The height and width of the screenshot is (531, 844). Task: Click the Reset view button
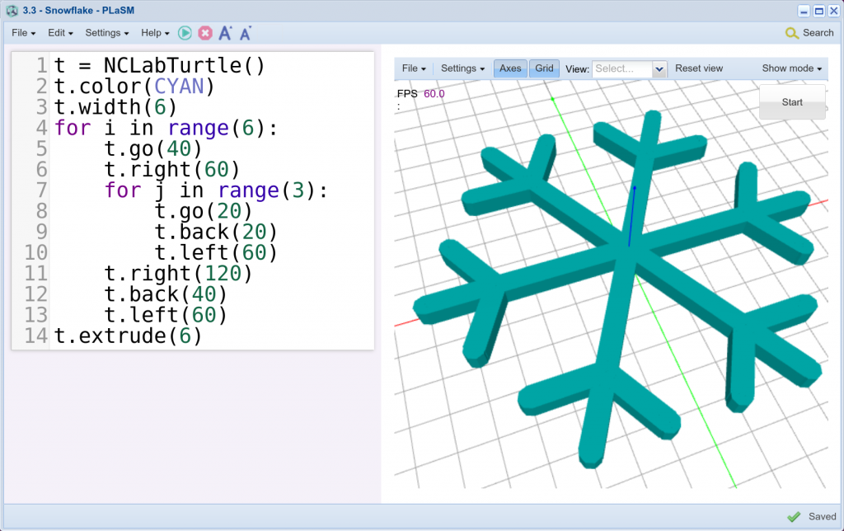pyautogui.click(x=699, y=68)
